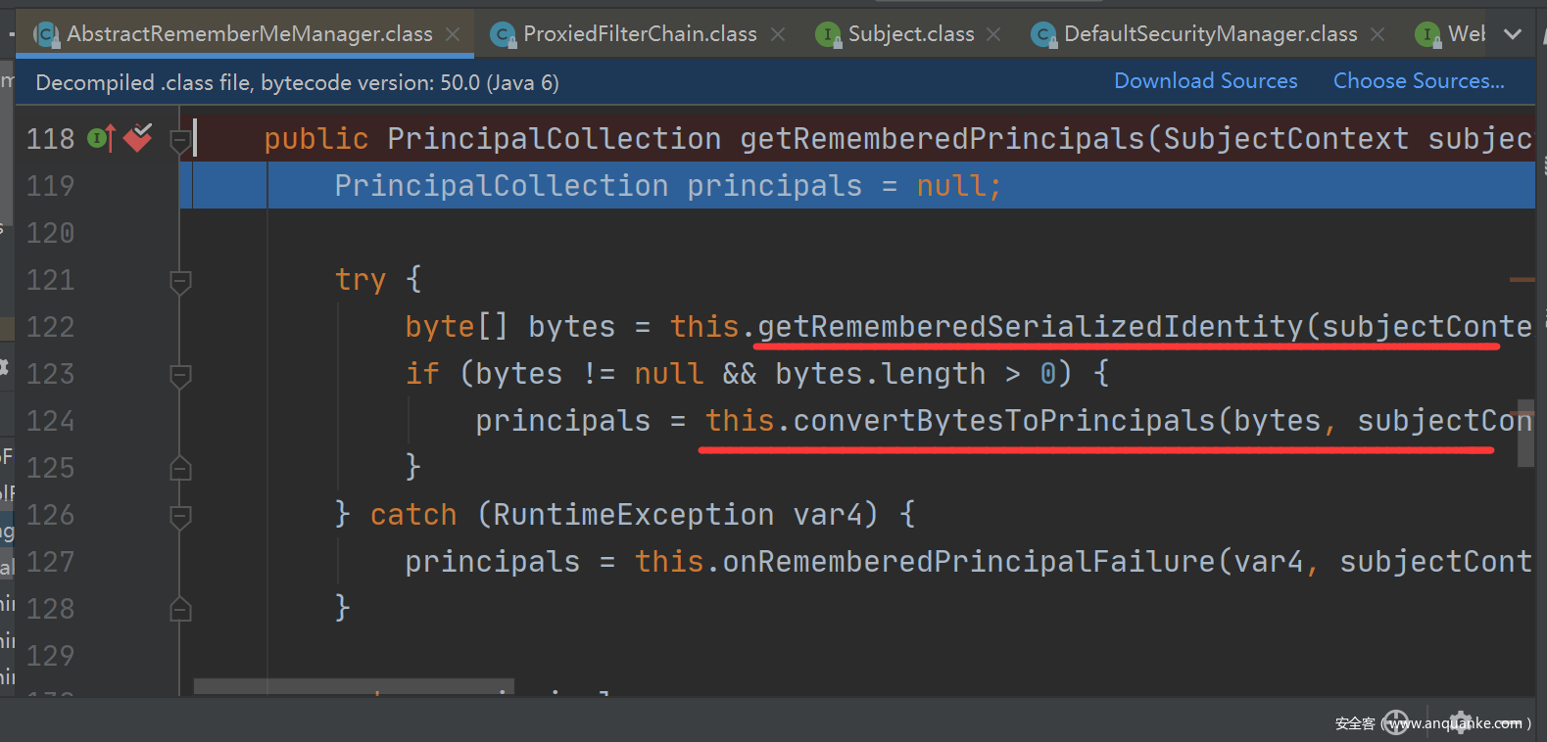Close the ProxiedFilterChain.class tab
The image size is (1547, 742).
pos(778,34)
